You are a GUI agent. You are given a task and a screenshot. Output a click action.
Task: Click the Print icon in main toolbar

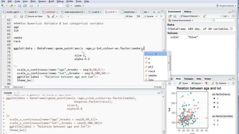click(31, 6)
